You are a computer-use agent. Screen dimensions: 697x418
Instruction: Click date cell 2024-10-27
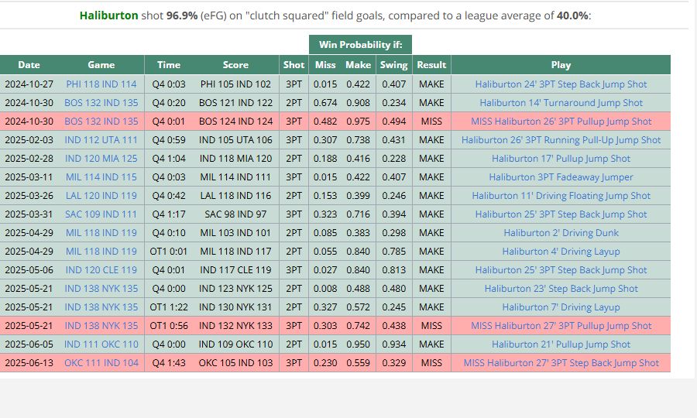pyautogui.click(x=29, y=84)
